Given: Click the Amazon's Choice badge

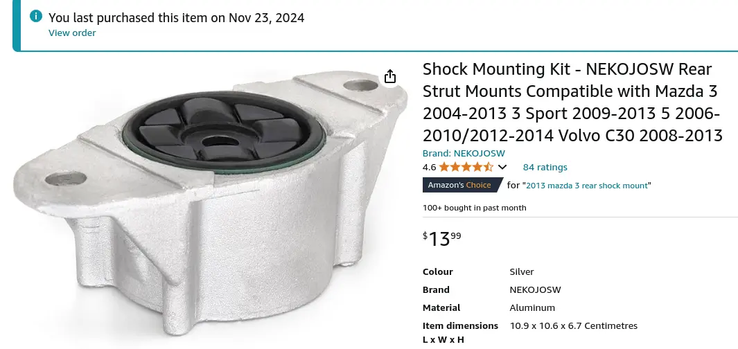Looking at the screenshot, I should tap(459, 185).
